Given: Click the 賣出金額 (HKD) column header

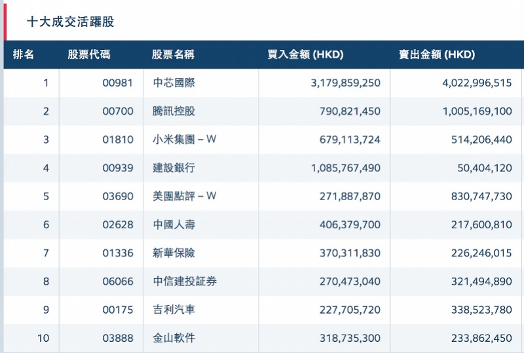Looking at the screenshot, I should click(437, 54).
